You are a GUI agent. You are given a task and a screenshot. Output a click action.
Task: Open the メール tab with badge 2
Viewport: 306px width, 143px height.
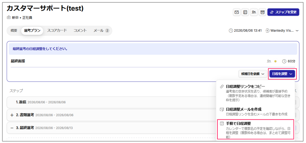[101, 31]
